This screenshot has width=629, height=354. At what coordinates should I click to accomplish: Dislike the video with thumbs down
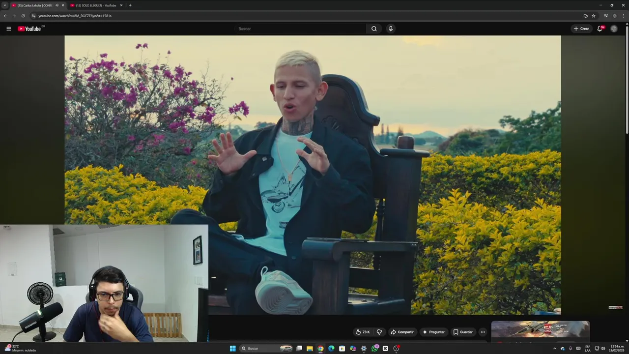tap(379, 332)
